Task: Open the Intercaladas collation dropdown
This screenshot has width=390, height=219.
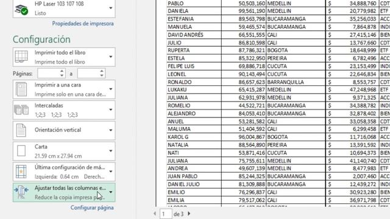Action: pos(111,109)
